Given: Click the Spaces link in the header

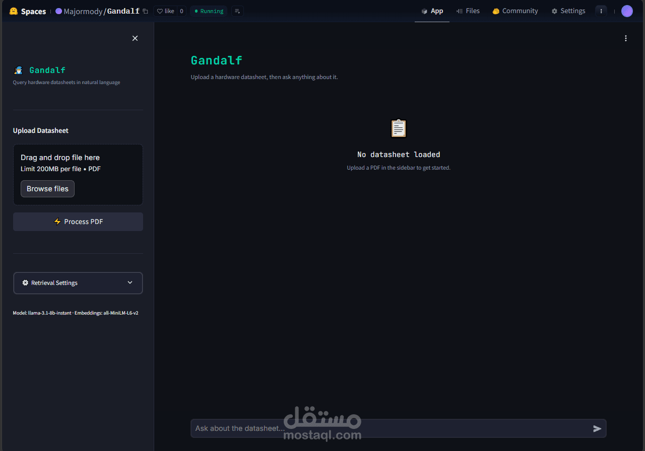Looking at the screenshot, I should (33, 11).
